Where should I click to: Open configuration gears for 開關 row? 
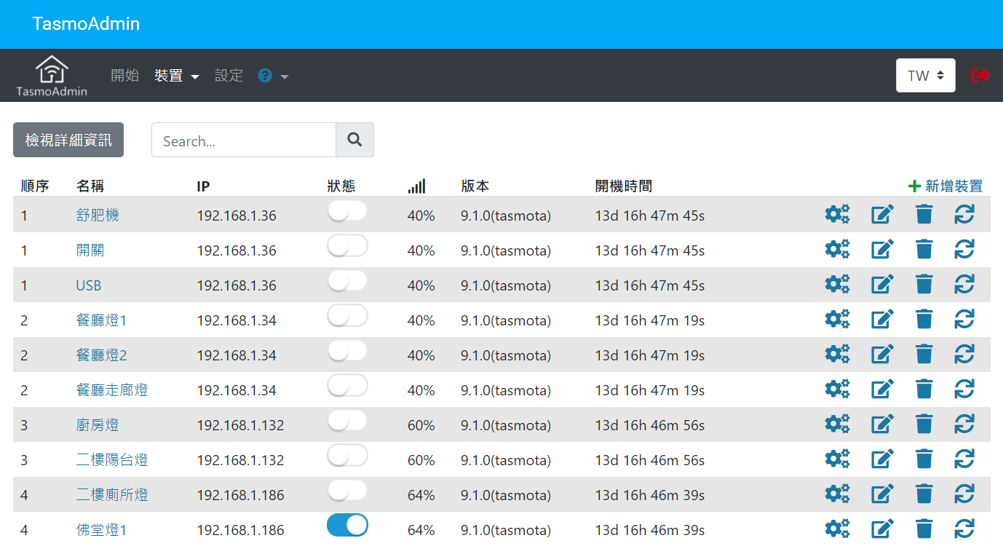click(x=837, y=249)
